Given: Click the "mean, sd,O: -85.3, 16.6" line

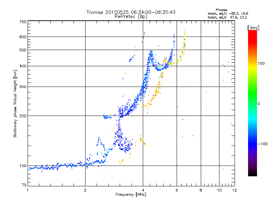Looking at the screenshot, I should coord(228,13).
